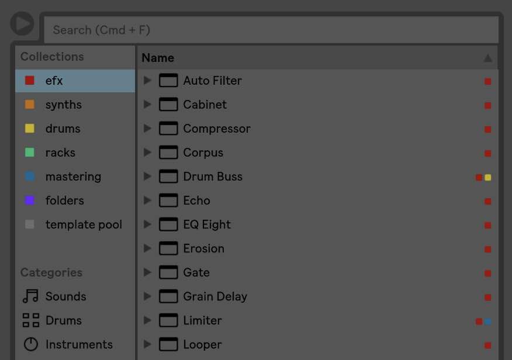Click the Looper device icon
The image size is (512, 360).
click(168, 344)
